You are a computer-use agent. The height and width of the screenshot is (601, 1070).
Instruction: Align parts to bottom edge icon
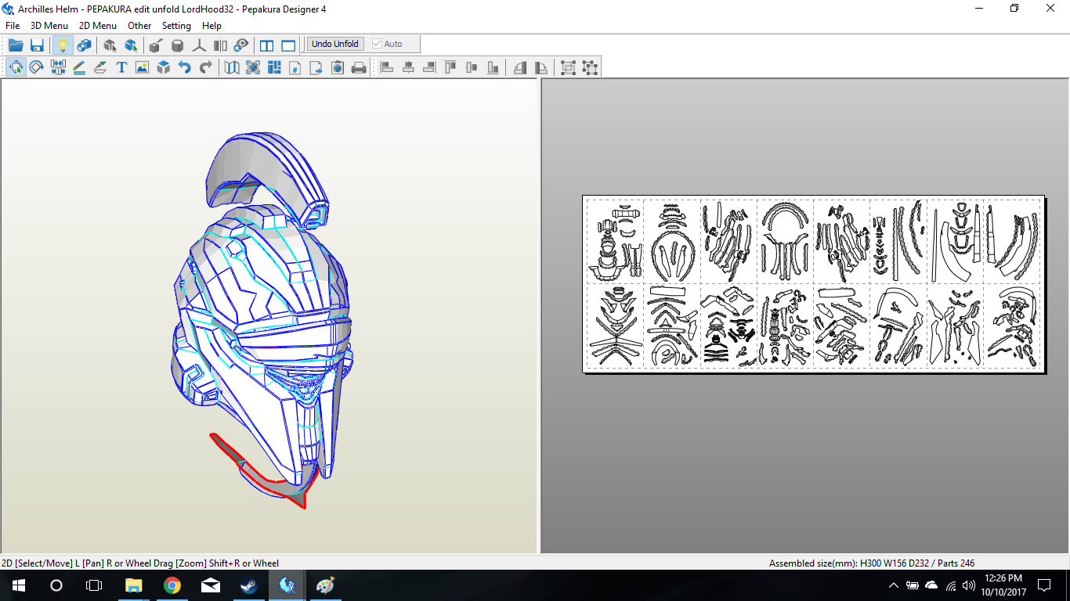point(493,67)
